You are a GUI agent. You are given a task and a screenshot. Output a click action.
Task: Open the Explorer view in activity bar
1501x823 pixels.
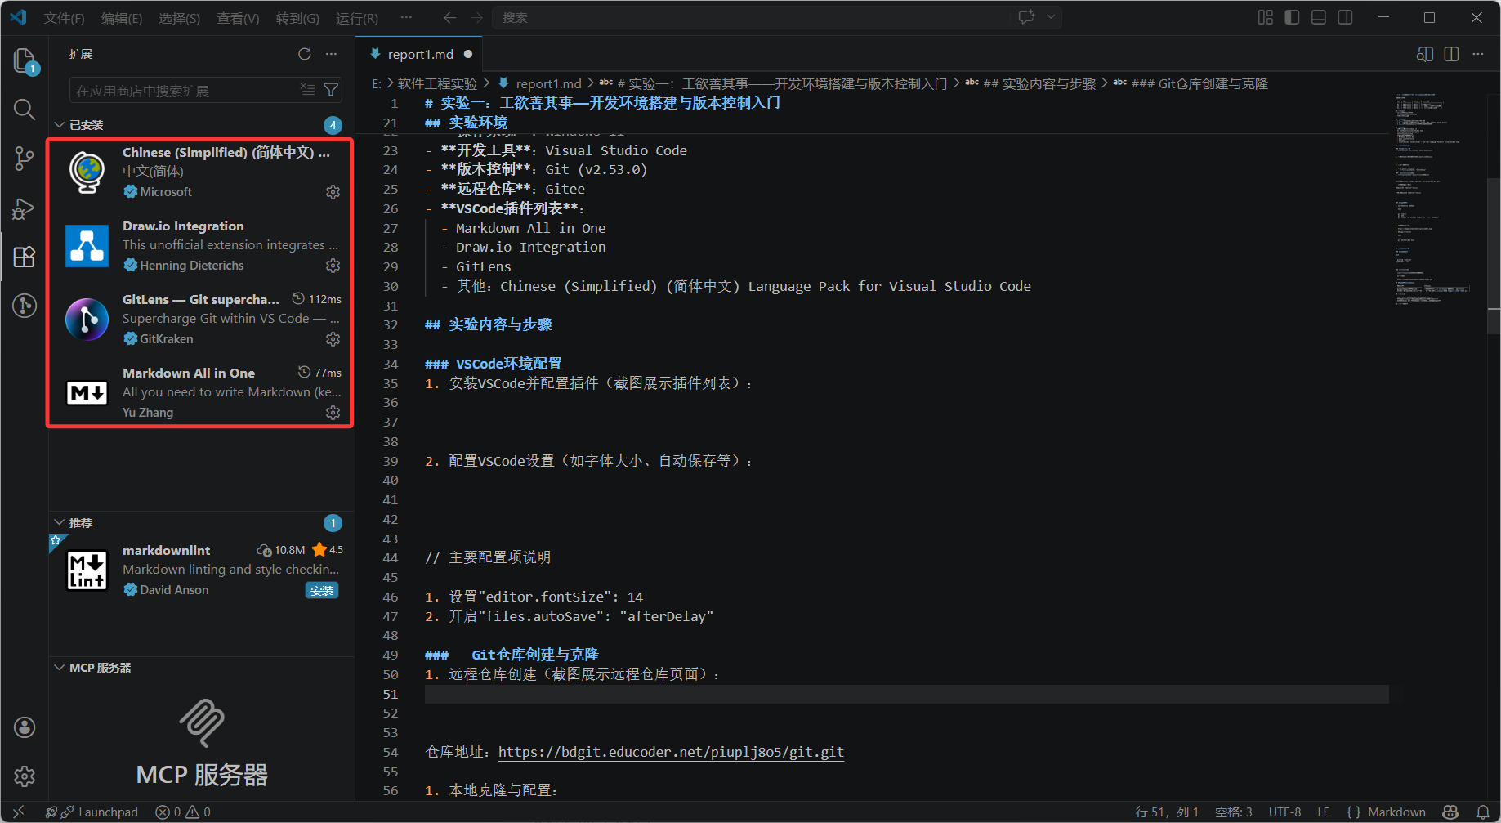(25, 60)
